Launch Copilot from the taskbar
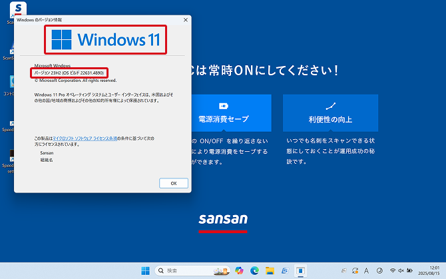The width and height of the screenshot is (446, 279). coord(239,271)
